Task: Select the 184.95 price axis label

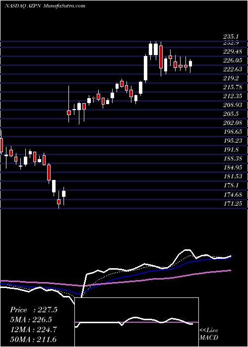Action: click(232, 168)
